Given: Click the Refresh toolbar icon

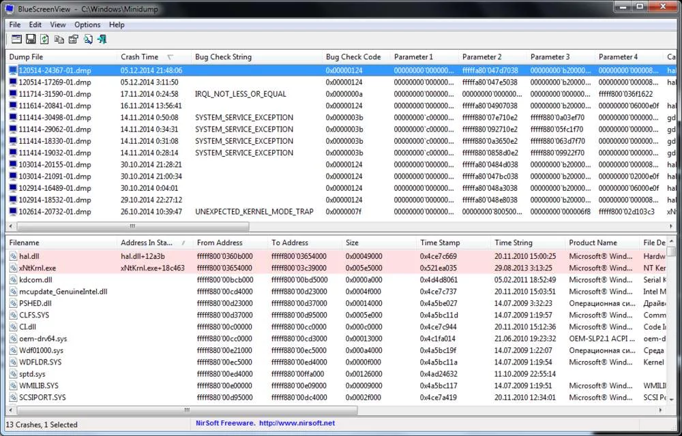Looking at the screenshot, I should (44, 40).
